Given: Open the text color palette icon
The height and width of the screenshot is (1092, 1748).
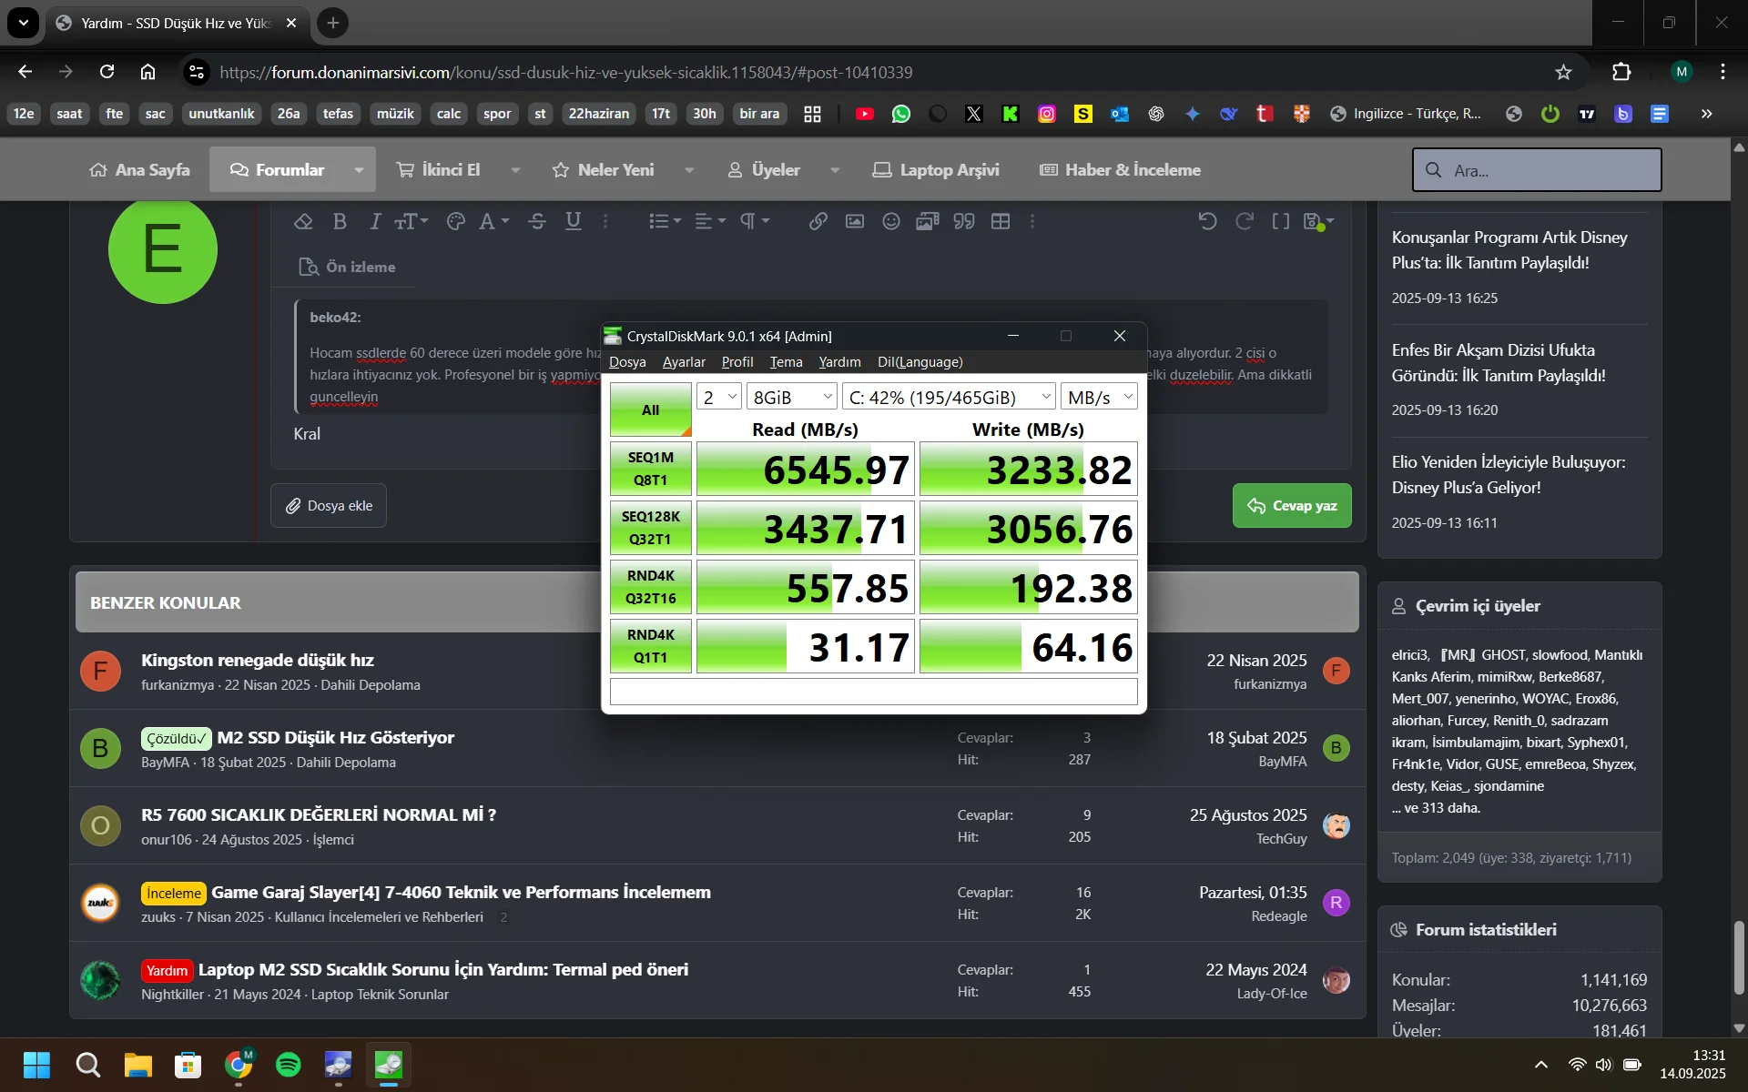Looking at the screenshot, I should click(x=456, y=221).
